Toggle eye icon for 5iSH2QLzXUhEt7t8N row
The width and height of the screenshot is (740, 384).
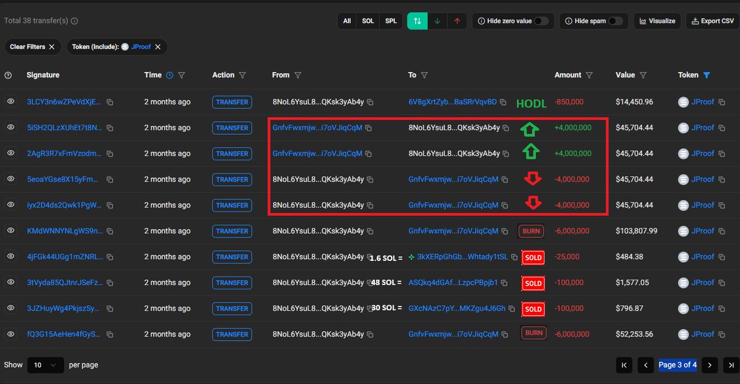point(10,128)
